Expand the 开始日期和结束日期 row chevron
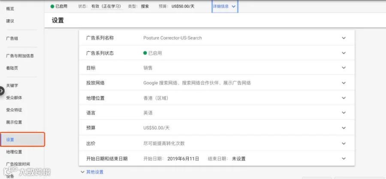The image size is (386, 179). 344,158
